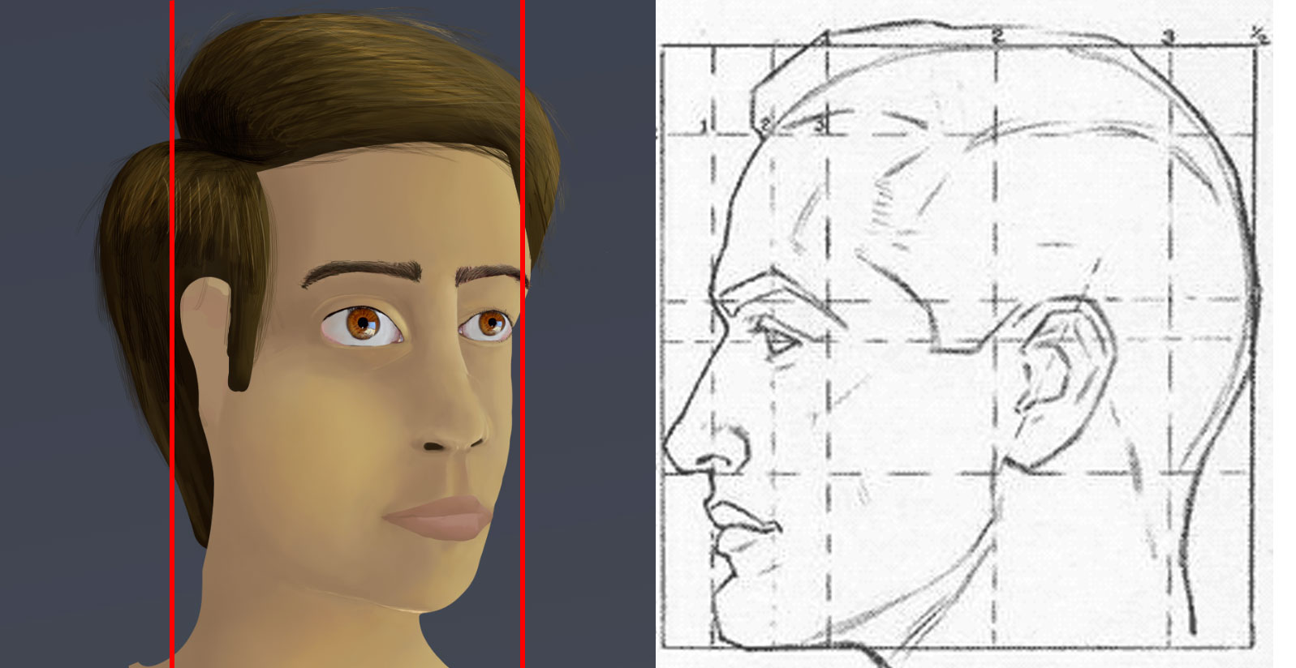Click grid label 2 atop the sketch
1296x668 pixels.
997,36
